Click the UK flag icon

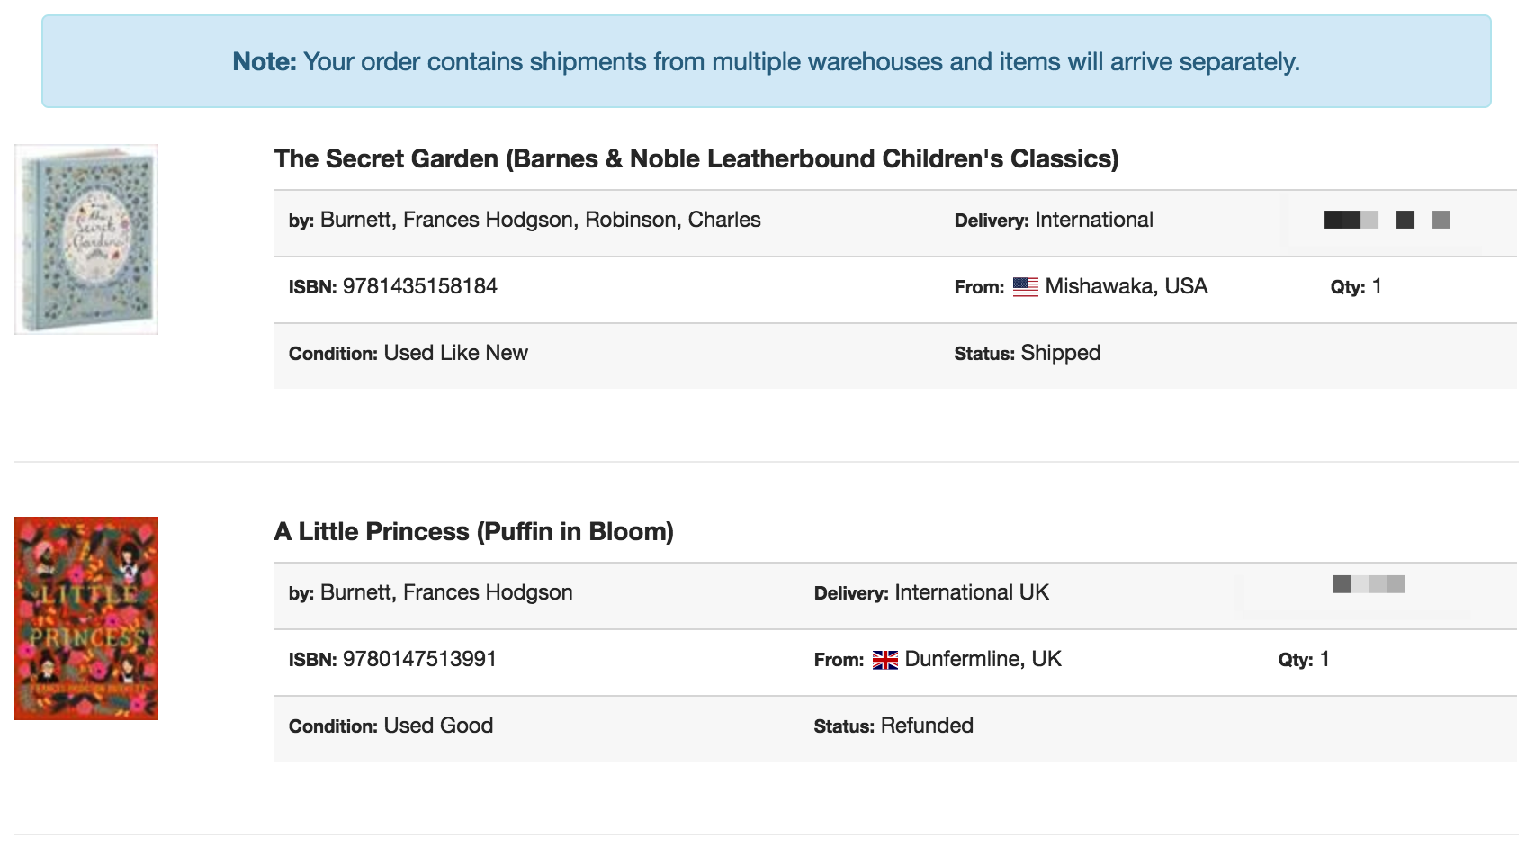pyautogui.click(x=884, y=660)
